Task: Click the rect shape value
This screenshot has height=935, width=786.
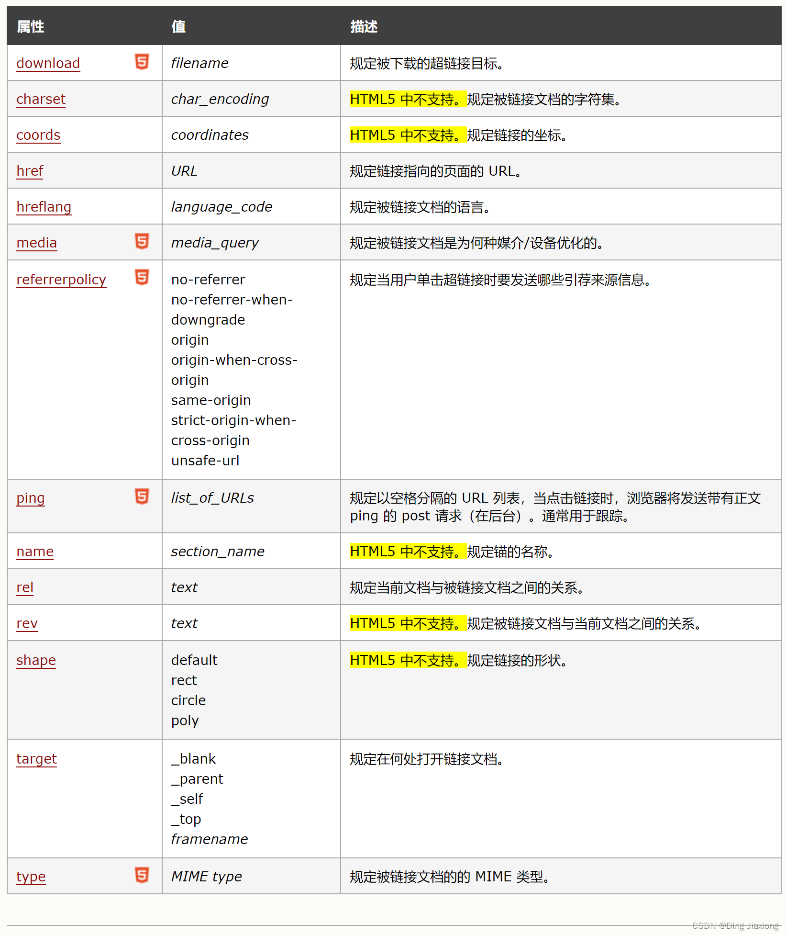Action: coord(184,680)
